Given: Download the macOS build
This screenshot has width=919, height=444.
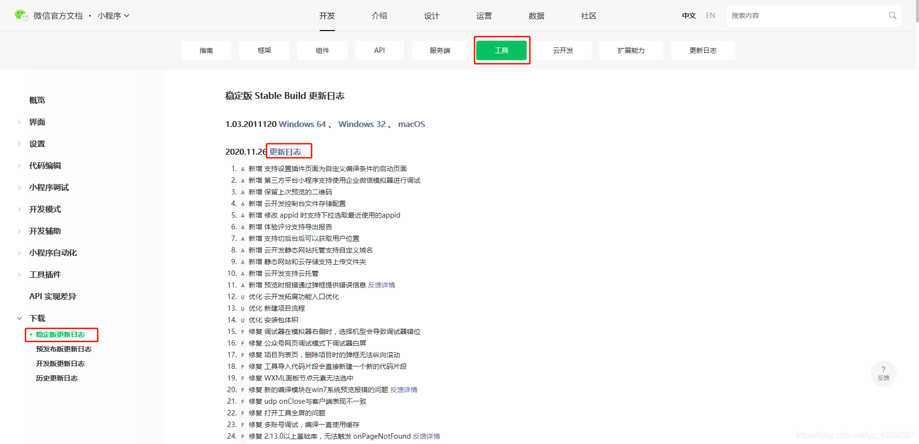Looking at the screenshot, I should click(x=412, y=124).
